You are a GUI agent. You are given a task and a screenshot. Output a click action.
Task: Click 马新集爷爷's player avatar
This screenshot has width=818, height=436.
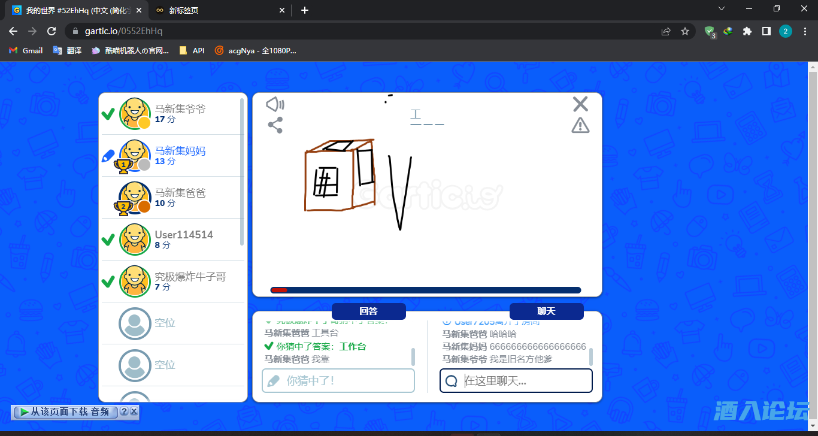coord(135,113)
